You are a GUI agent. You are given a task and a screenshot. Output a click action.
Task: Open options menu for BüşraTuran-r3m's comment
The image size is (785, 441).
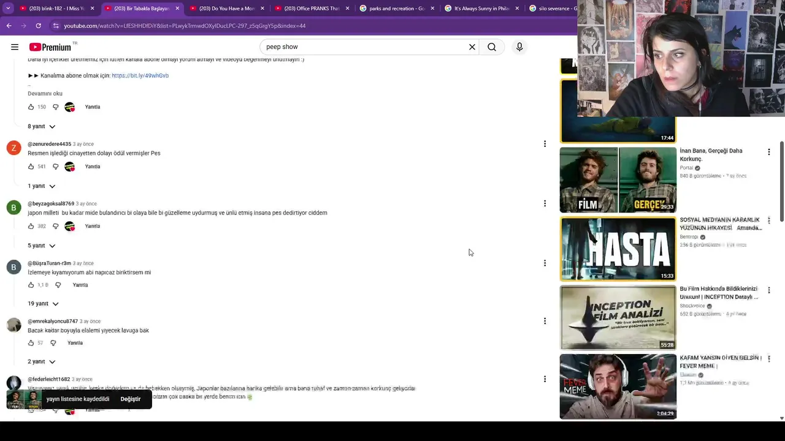click(x=545, y=263)
